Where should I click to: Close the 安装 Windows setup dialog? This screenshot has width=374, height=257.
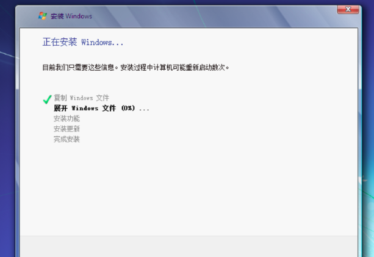[348, 10]
